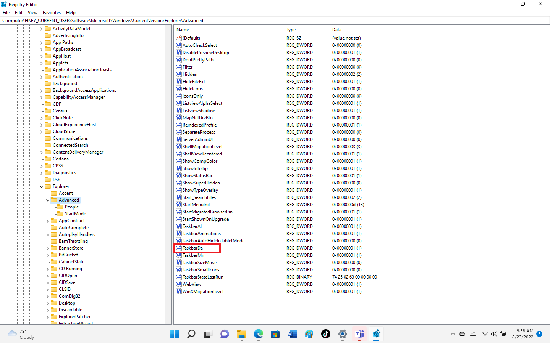Open the File menu
Viewport: 550px width, 343px height.
(x=6, y=13)
